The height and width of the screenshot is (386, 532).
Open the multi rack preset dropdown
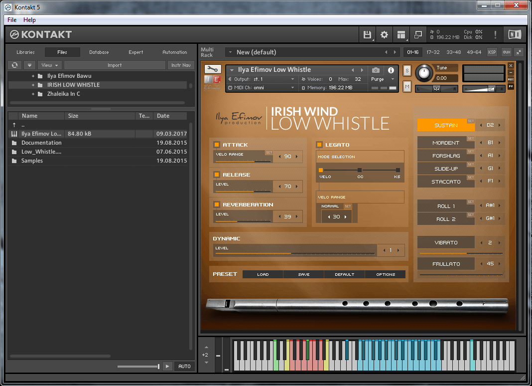click(x=230, y=52)
